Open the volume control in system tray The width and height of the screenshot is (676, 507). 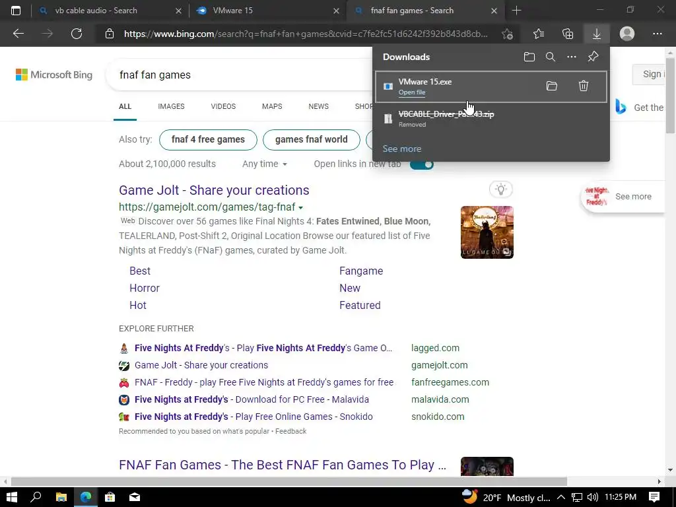click(x=593, y=498)
